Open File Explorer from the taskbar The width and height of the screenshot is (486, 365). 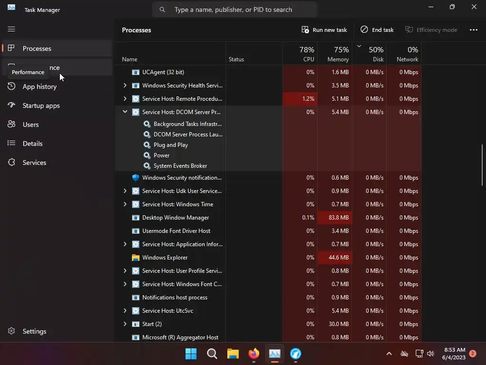point(233,354)
